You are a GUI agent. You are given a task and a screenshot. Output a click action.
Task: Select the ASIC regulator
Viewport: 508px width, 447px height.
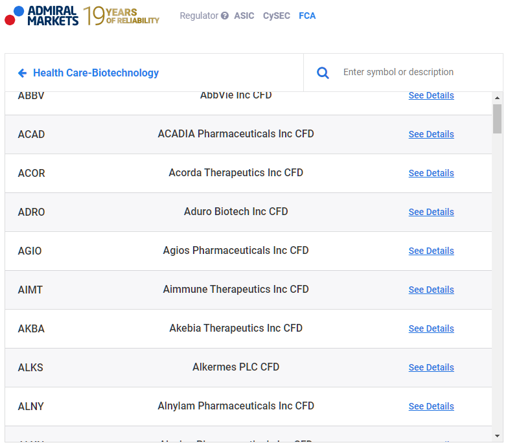click(x=244, y=16)
